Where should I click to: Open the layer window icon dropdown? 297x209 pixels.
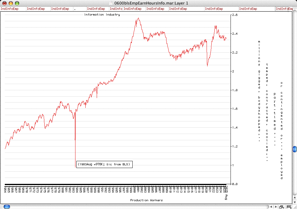pyautogui.click(x=282, y=207)
